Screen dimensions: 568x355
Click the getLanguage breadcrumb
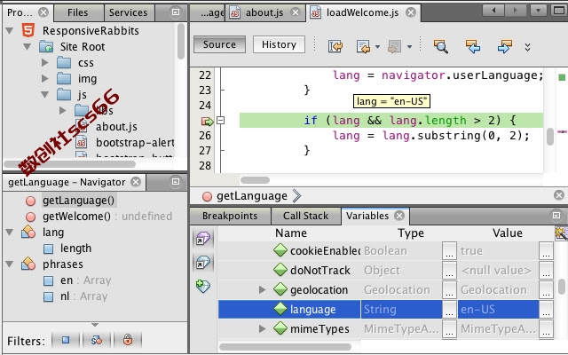point(252,196)
